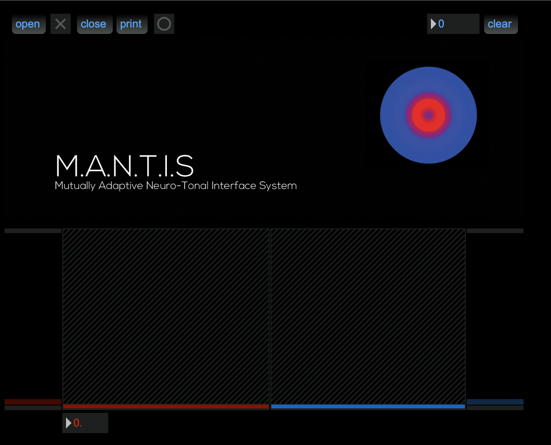Click the bright red slider bar
Screen dimensions: 551x445
point(166,406)
